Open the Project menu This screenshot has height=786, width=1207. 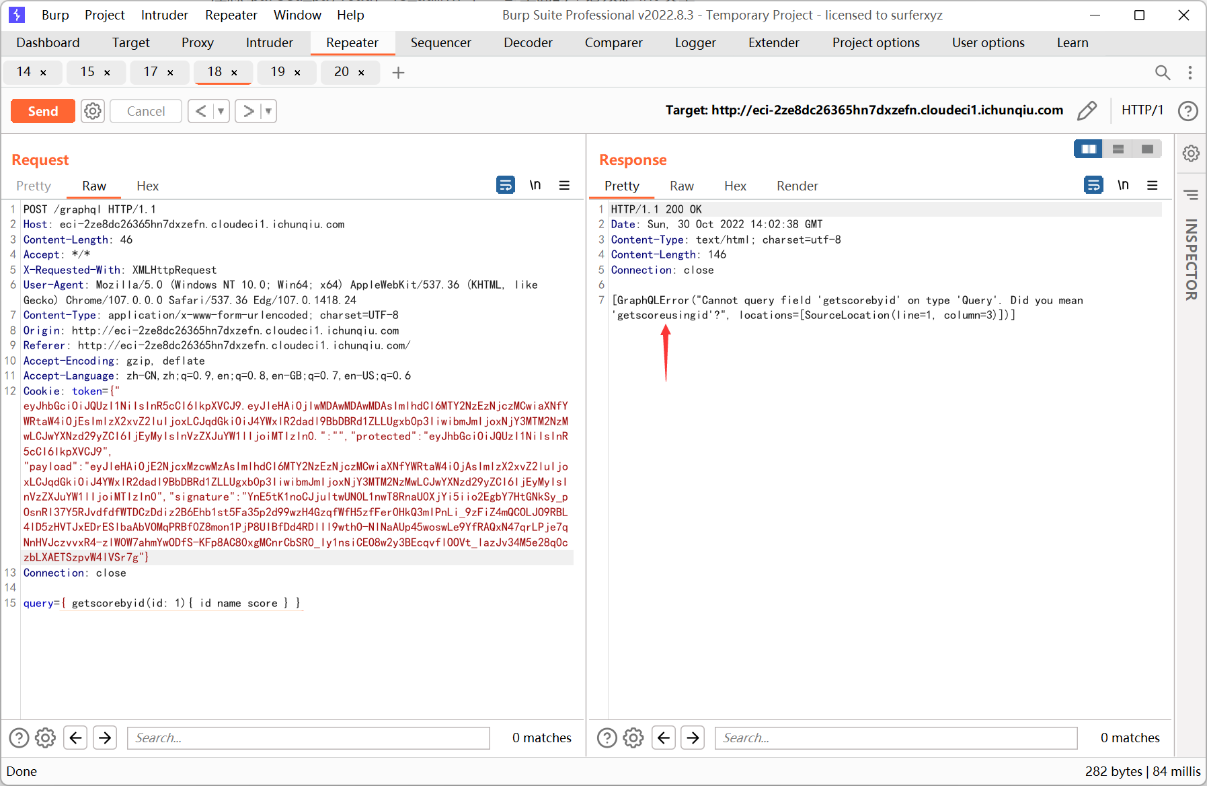coord(105,15)
